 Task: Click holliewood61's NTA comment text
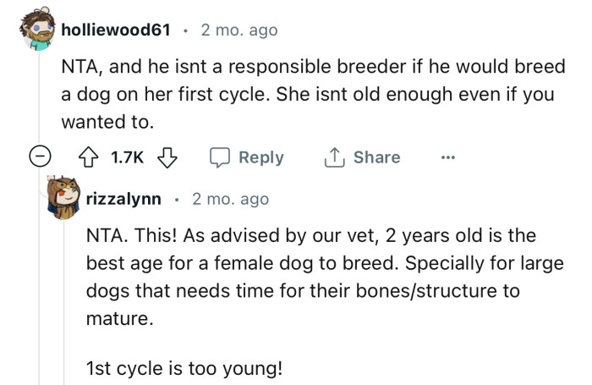[x=304, y=93]
